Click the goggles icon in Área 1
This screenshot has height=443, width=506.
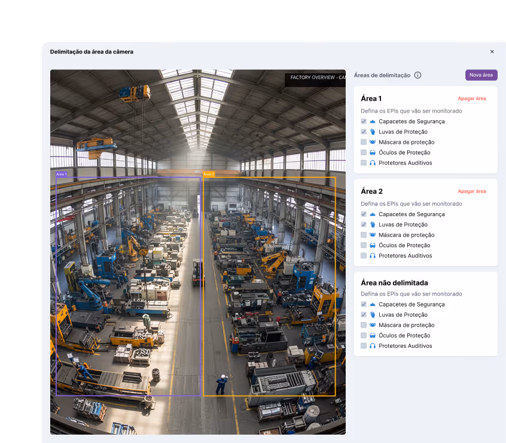[373, 153]
